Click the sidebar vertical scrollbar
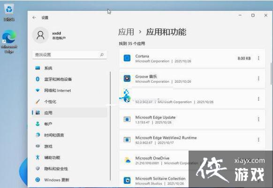This screenshot has width=273, height=188. click(110, 126)
